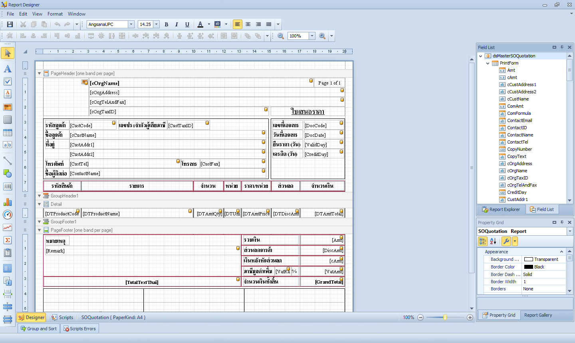This screenshot has width=575, height=343.
Task: Select the ContactEmail field in Field List
Action: 519,120
